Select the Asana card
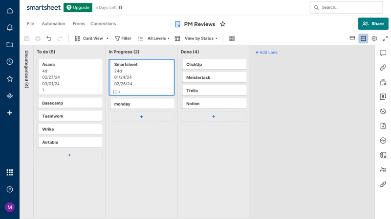Viewport: 391px width, 219px height. [x=69, y=77]
